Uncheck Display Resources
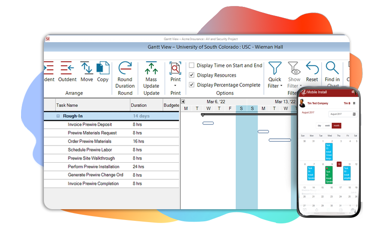Image resolution: width=375 pixels, height=226 pixels. [x=191, y=75]
